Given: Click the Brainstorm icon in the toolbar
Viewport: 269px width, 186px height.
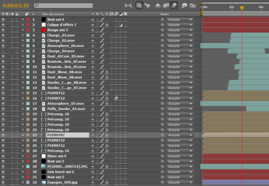Looking at the screenshot, I should (x=184, y=6).
